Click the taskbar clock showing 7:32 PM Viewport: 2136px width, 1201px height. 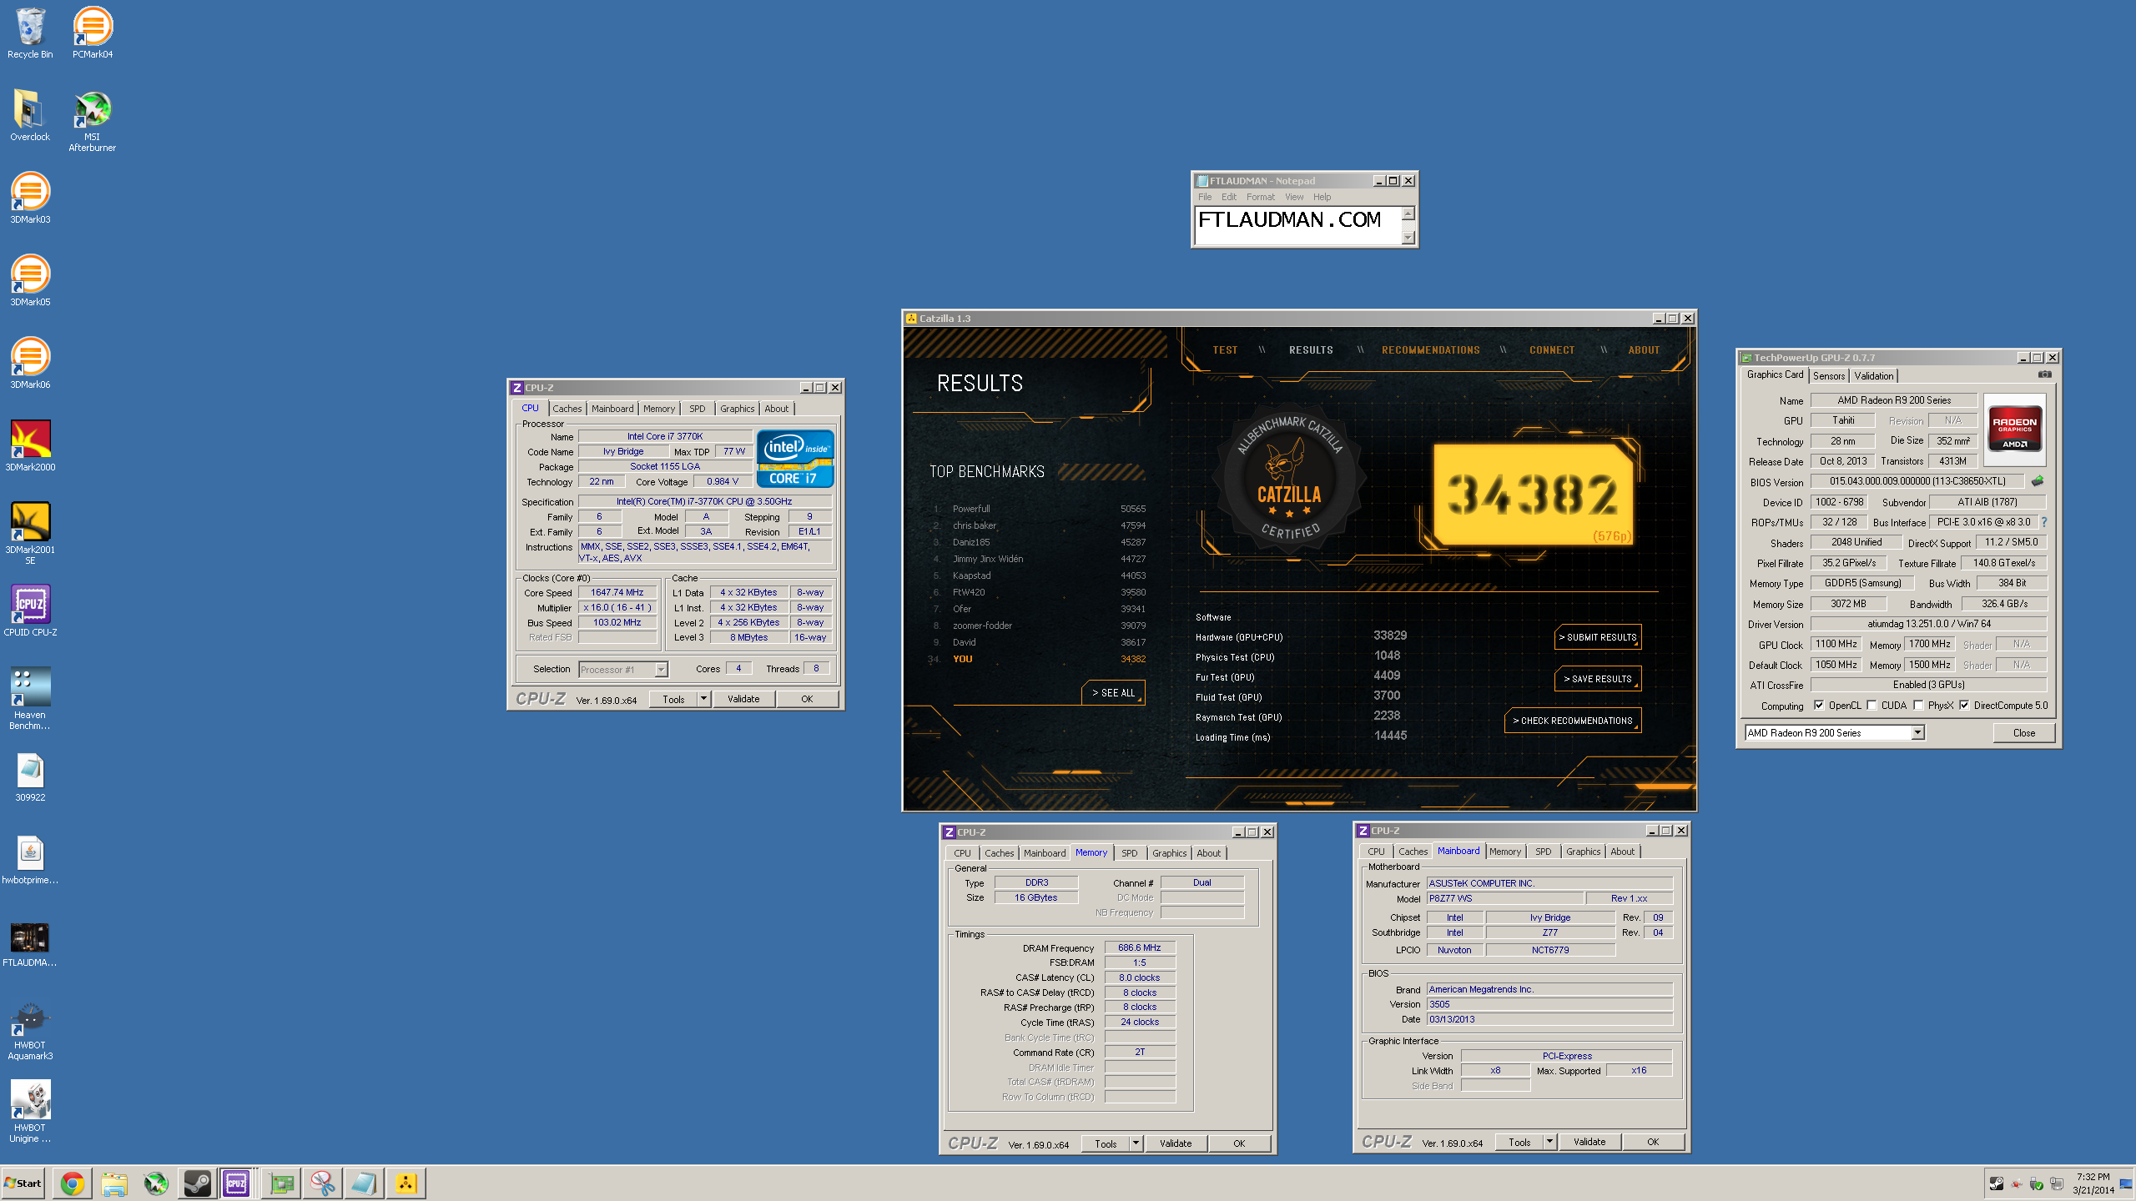pyautogui.click(x=2093, y=1183)
